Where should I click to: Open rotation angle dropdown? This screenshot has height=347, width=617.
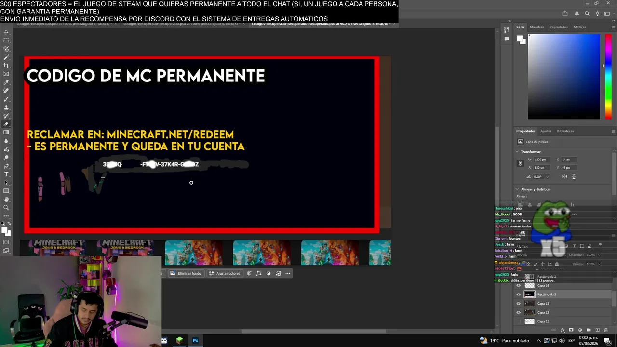(x=547, y=177)
